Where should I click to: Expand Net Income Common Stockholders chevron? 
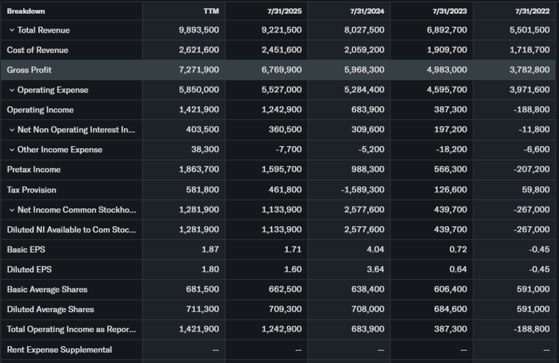11,210
